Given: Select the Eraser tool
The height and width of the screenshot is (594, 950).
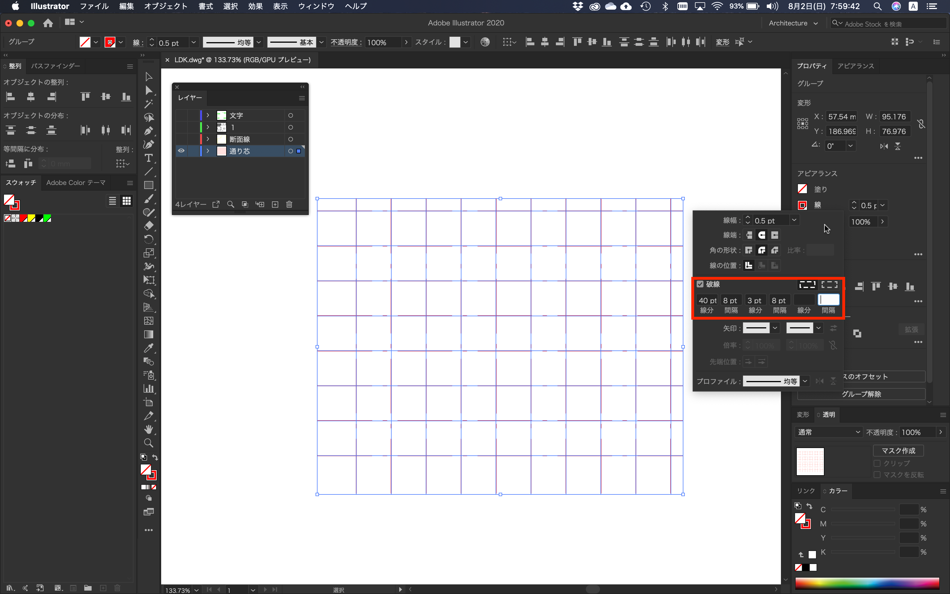Looking at the screenshot, I should point(148,226).
